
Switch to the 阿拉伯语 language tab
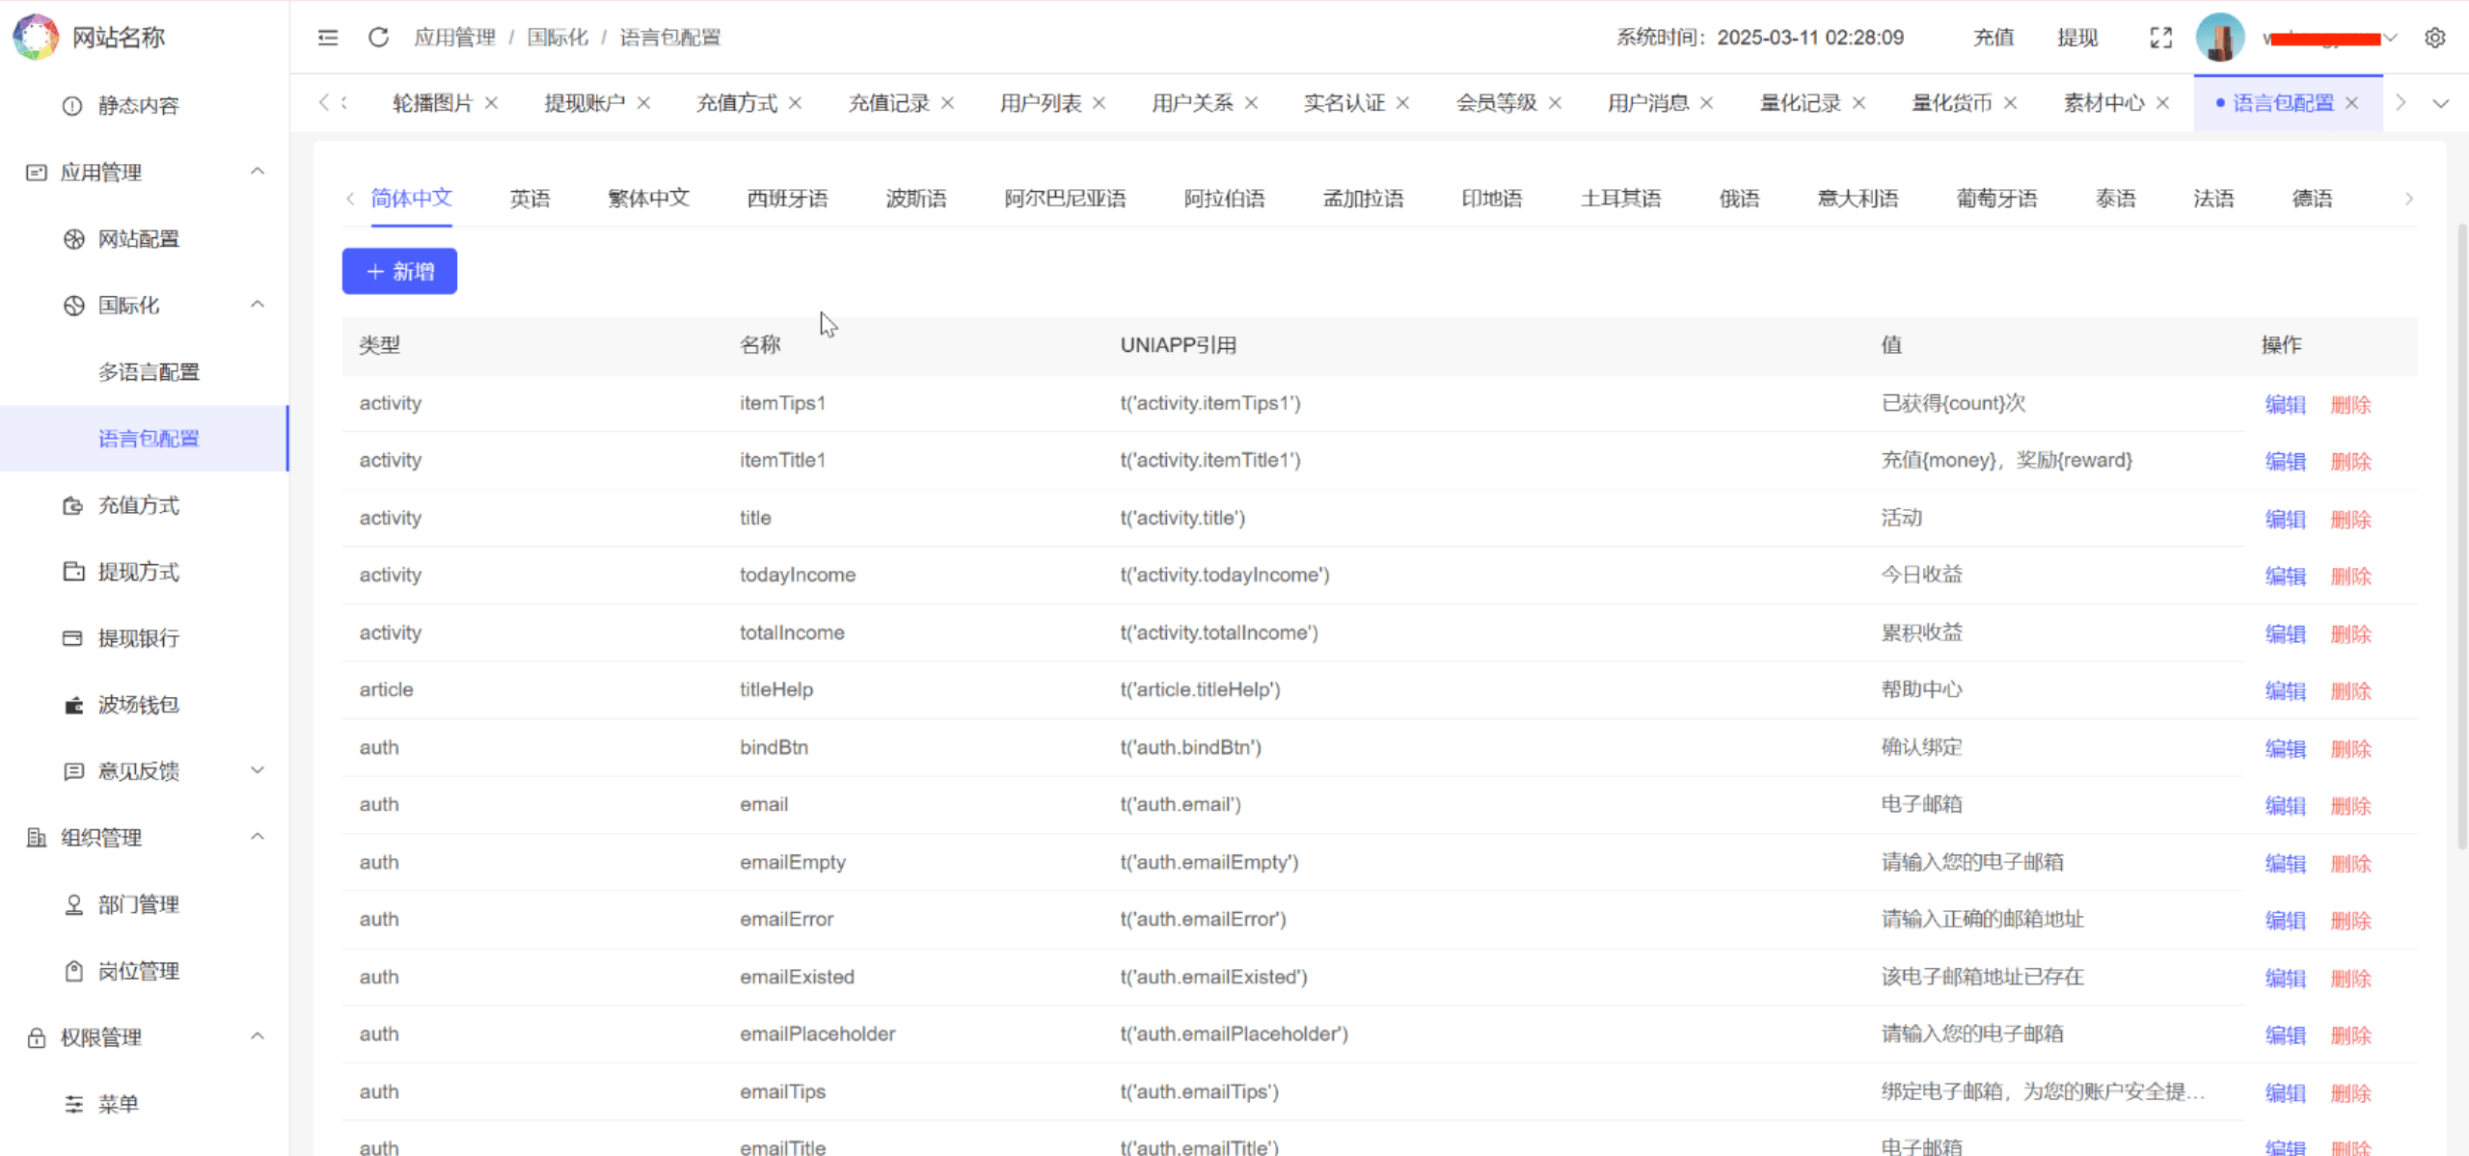pos(1224,199)
